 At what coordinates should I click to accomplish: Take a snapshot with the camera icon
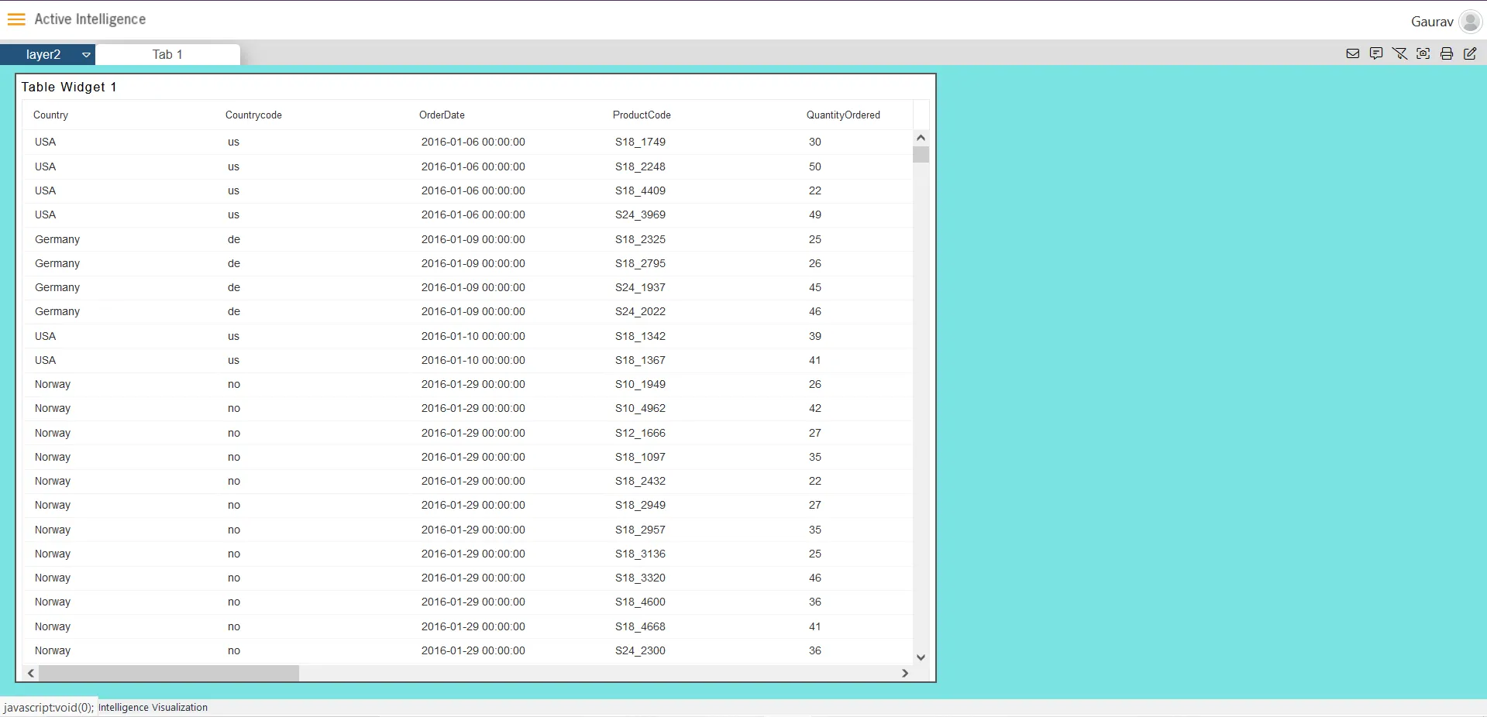tap(1423, 53)
